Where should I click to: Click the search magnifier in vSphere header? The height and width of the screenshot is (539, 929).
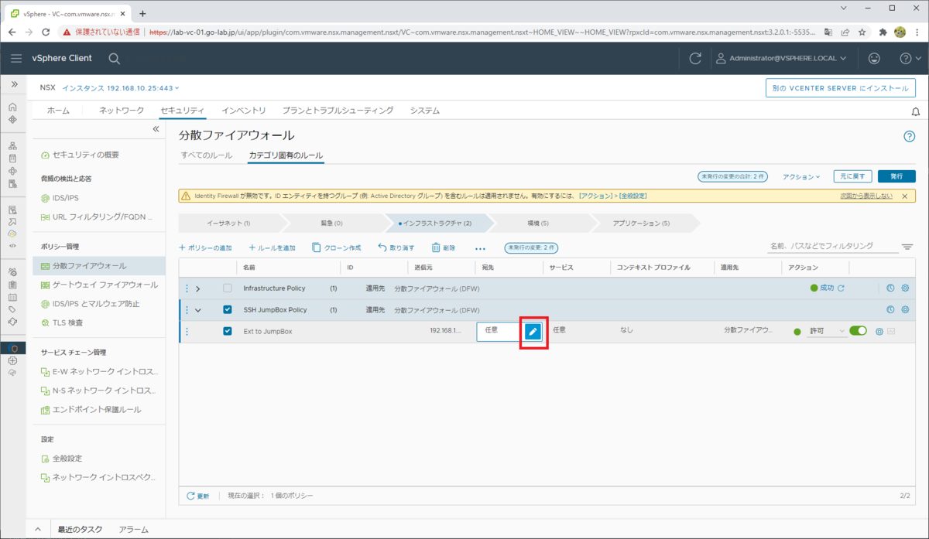(114, 58)
